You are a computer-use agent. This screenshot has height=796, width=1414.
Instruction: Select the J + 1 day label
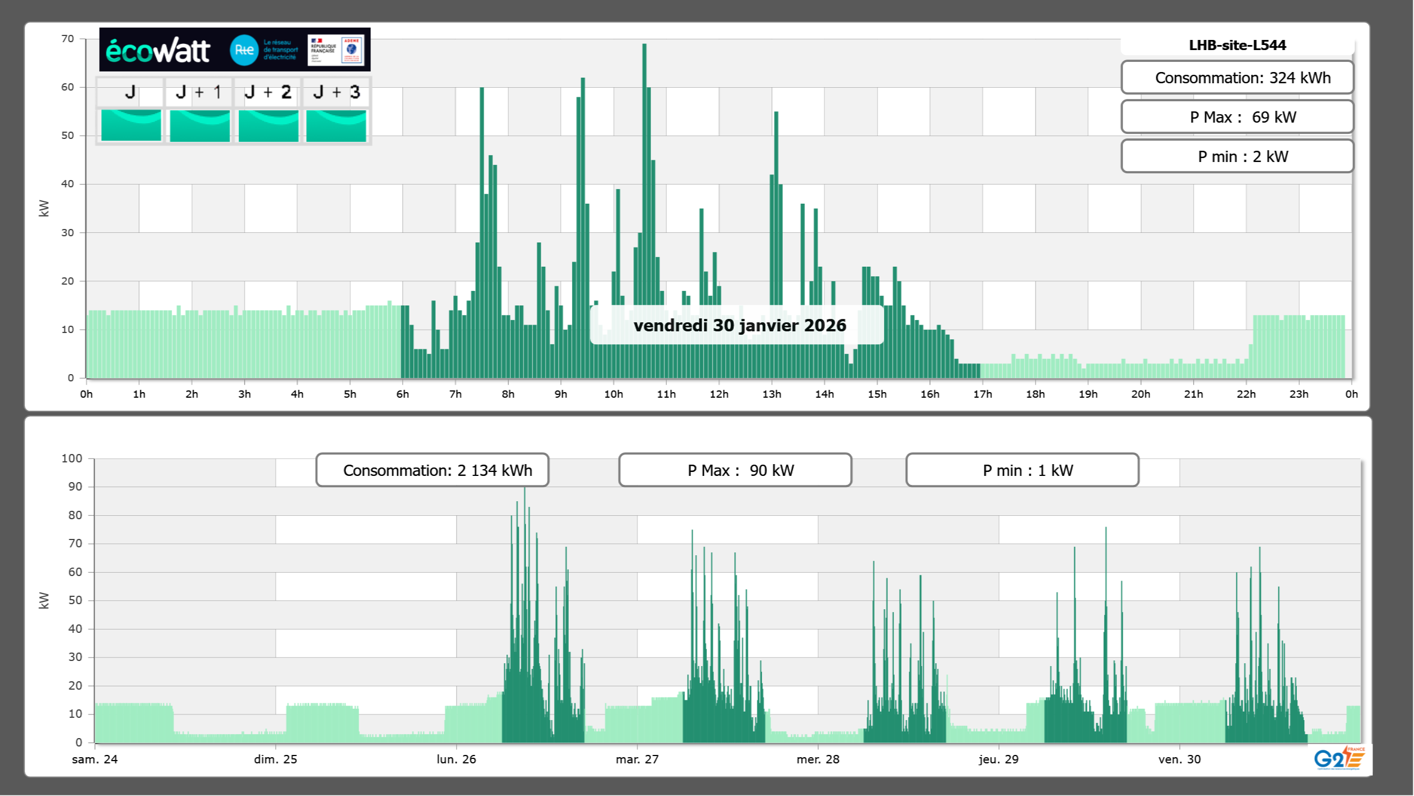199,92
